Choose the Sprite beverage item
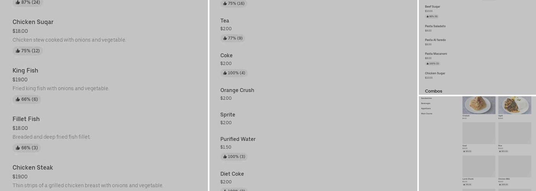This screenshot has width=536, height=191. 227,115
